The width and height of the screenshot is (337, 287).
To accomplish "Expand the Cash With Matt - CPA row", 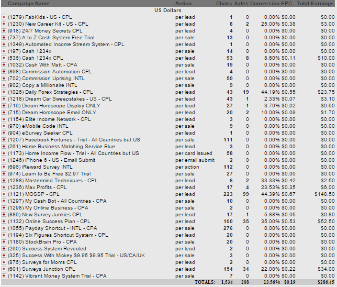I will [x=4, y=65].
